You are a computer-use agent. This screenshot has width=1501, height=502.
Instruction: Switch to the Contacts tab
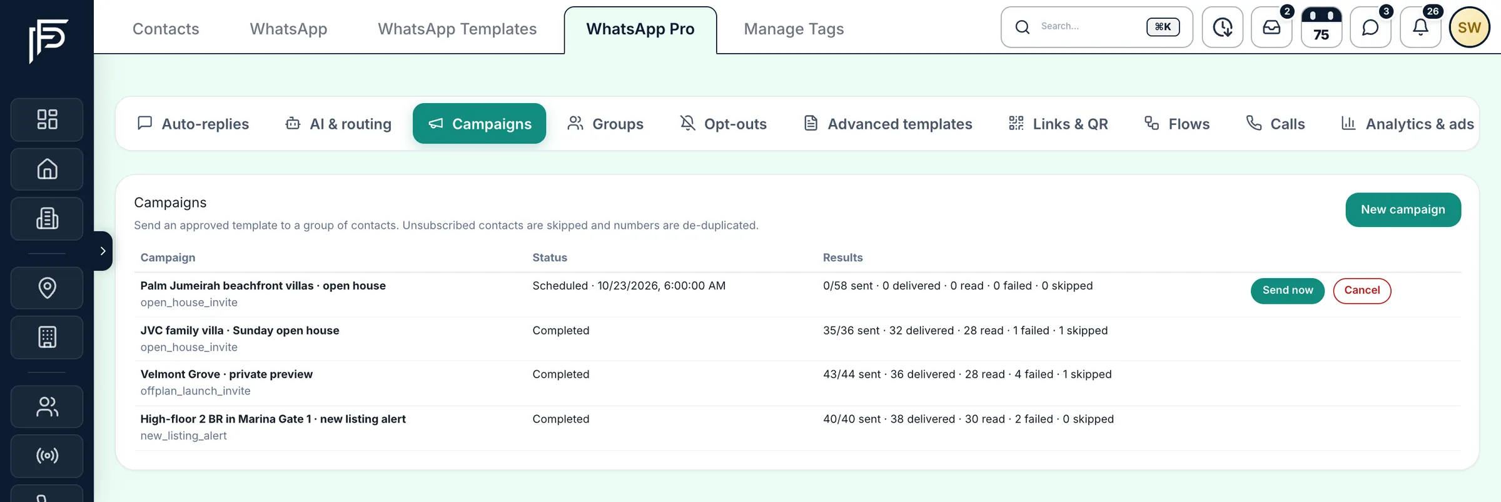(x=166, y=29)
